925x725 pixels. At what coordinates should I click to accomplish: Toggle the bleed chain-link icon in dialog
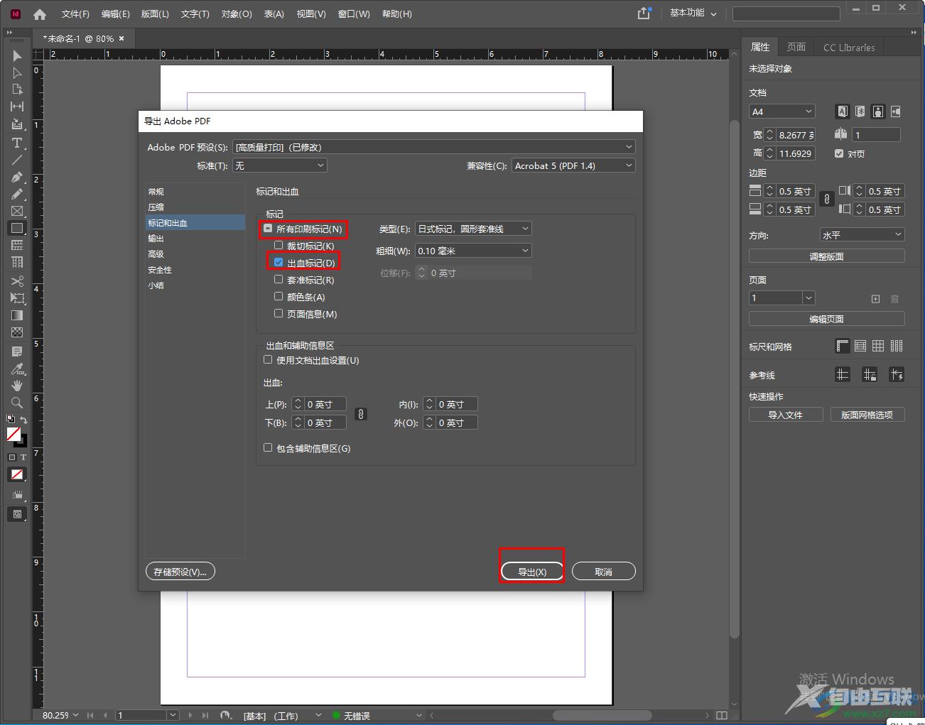click(x=361, y=414)
